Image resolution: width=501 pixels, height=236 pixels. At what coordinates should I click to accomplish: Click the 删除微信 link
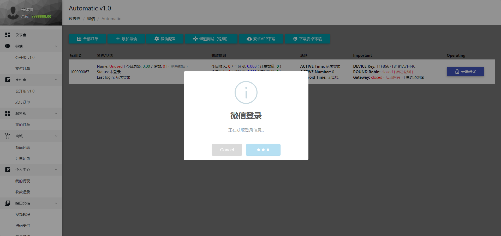pyautogui.click(x=178, y=66)
